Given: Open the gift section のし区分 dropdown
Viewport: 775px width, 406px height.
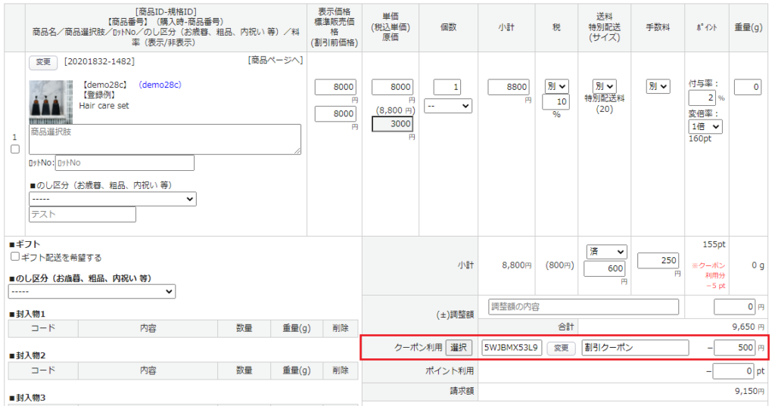Looking at the screenshot, I should tap(92, 291).
